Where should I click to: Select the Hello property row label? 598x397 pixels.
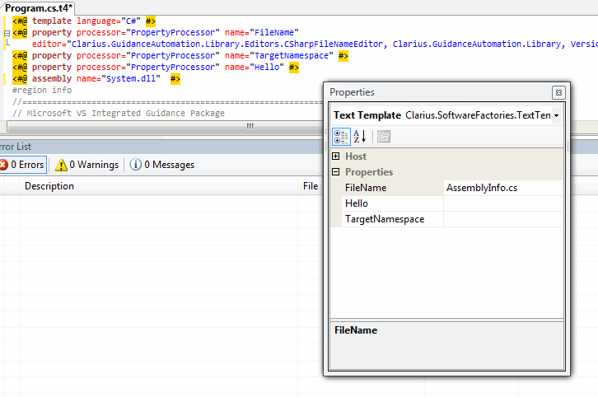392,203
